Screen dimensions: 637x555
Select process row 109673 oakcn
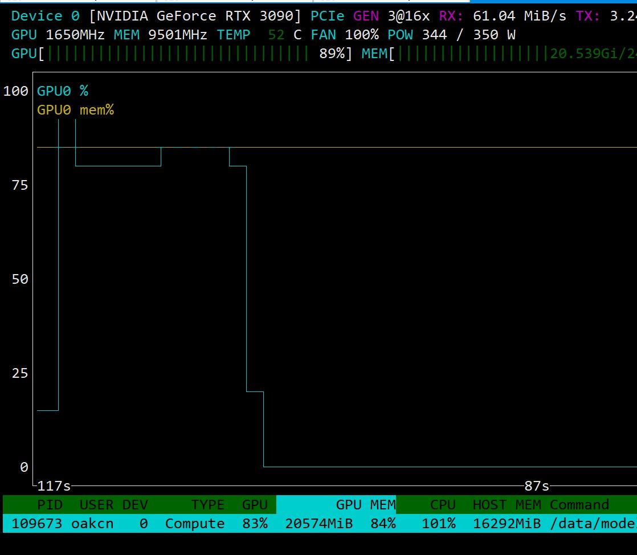pos(320,523)
